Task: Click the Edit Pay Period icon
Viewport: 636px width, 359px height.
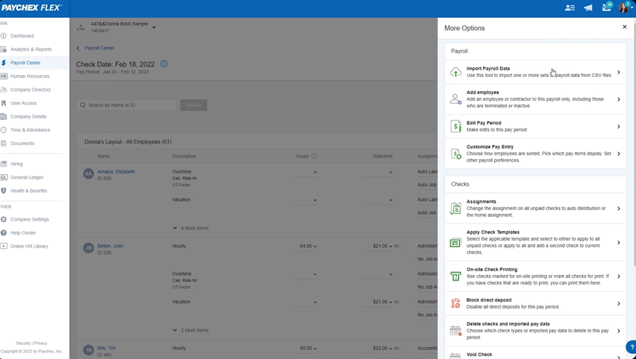Action: [x=455, y=127]
